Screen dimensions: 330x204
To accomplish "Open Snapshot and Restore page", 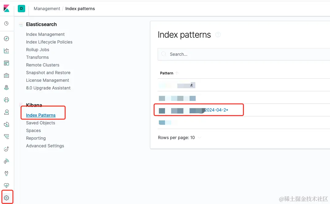I will pos(48,73).
